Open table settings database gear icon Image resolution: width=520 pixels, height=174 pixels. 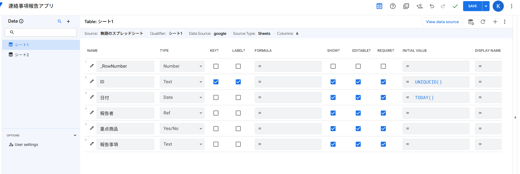[471, 22]
